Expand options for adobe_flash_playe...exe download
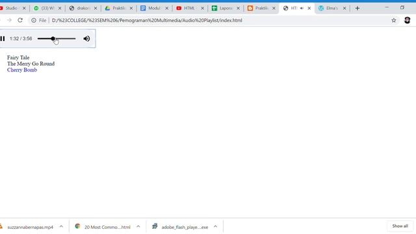The width and height of the screenshot is (416, 234). [215, 227]
